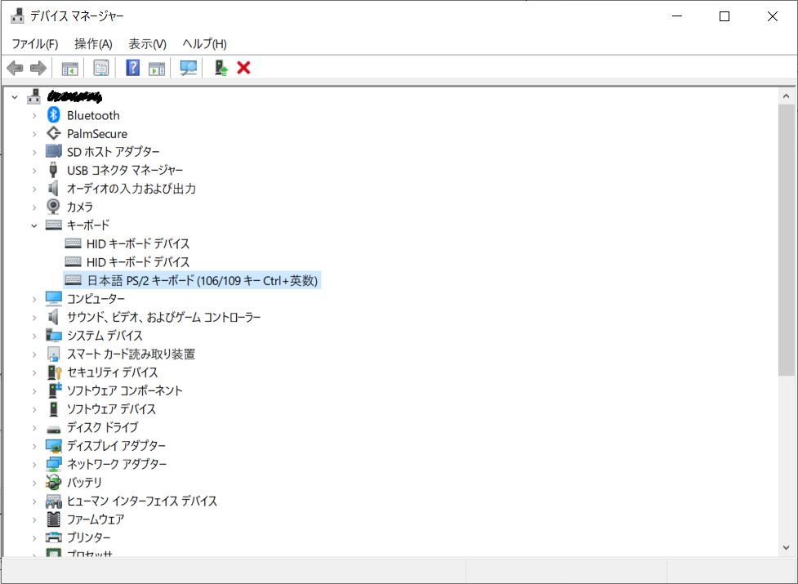The width and height of the screenshot is (798, 584).
Task: Click Scan for hardware changes icon
Action: pos(189,68)
